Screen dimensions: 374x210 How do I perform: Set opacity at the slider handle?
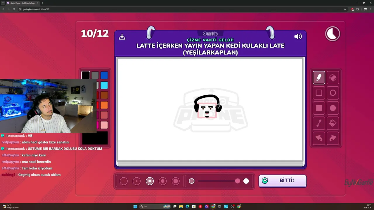click(238, 181)
